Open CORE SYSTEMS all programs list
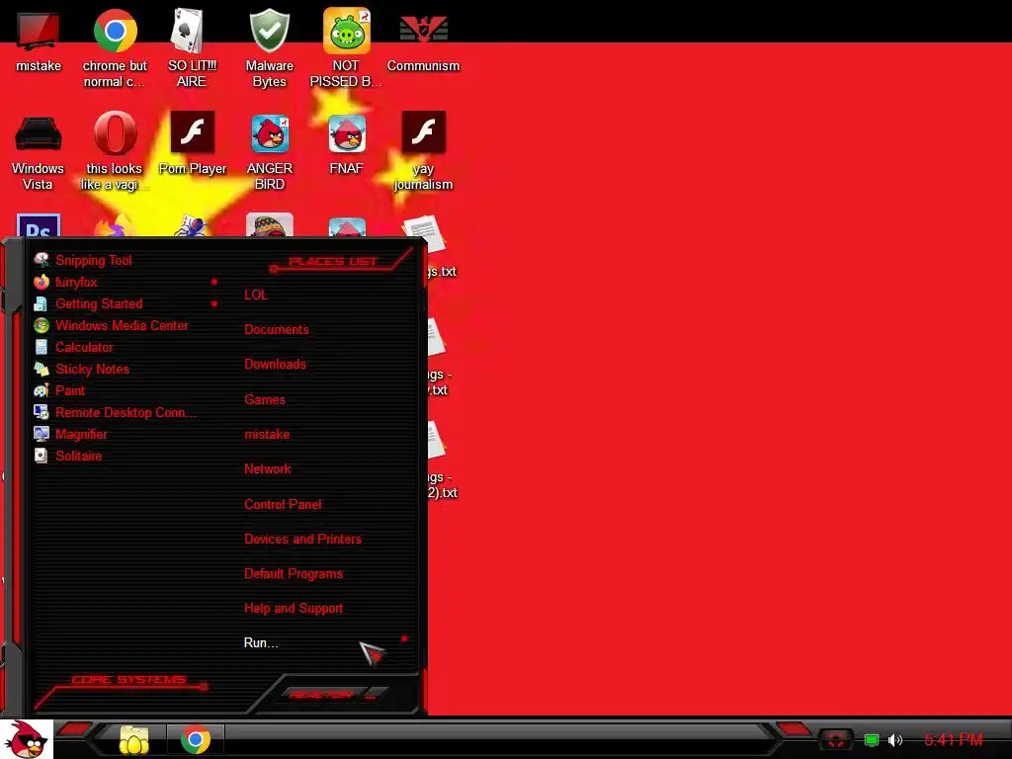Viewport: 1012px width, 759px height. (x=128, y=680)
